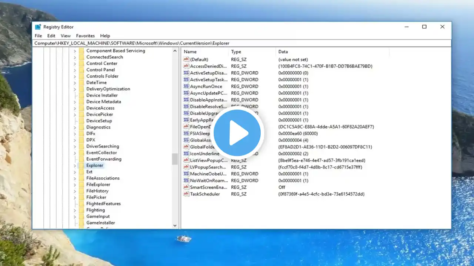This screenshot has height=266, width=474.
Task: Select the Ext key label
Action: [89, 172]
